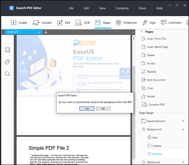Select the Edit pencil toolbar icon
The height and width of the screenshot is (165, 189).
[60, 23]
